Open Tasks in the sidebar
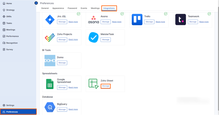Image resolution: width=219 pixels, height=115 pixels. point(9,23)
